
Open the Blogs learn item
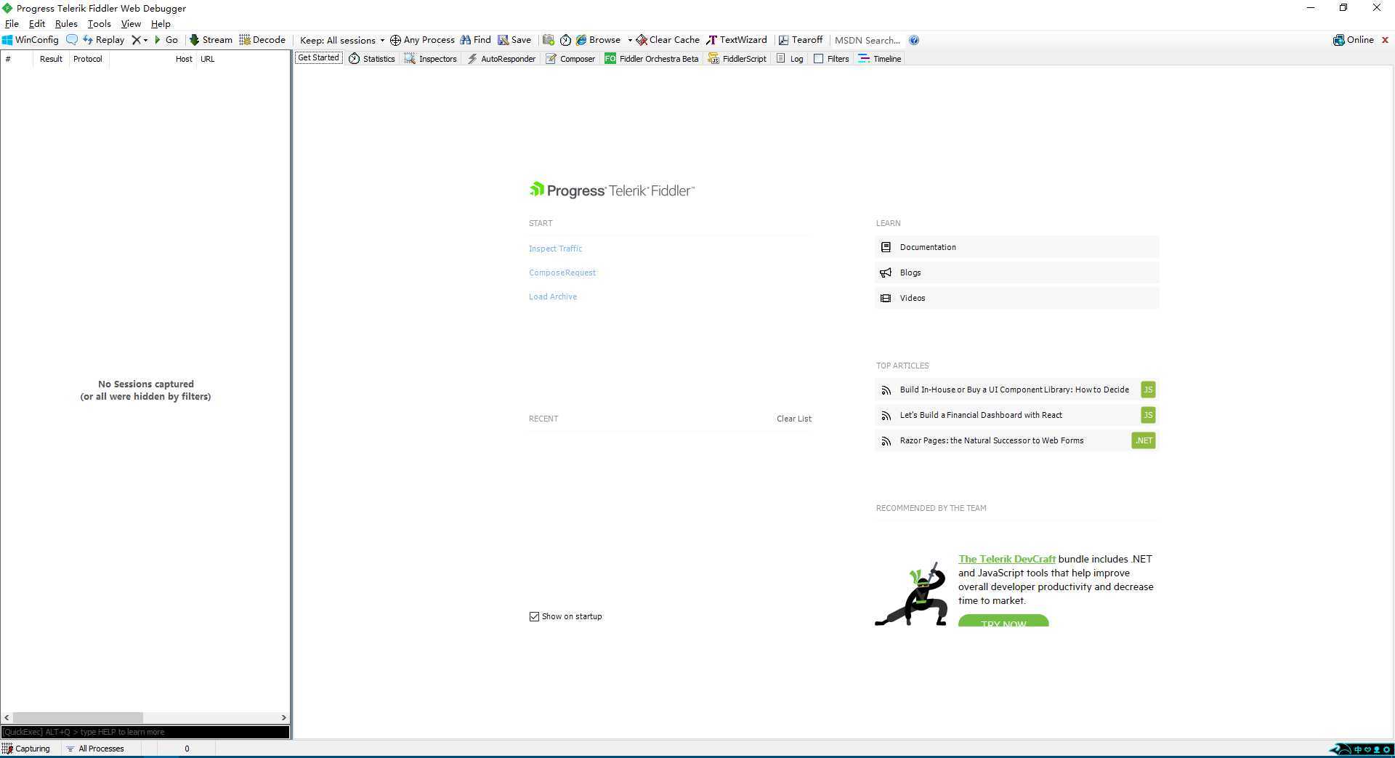(1016, 273)
